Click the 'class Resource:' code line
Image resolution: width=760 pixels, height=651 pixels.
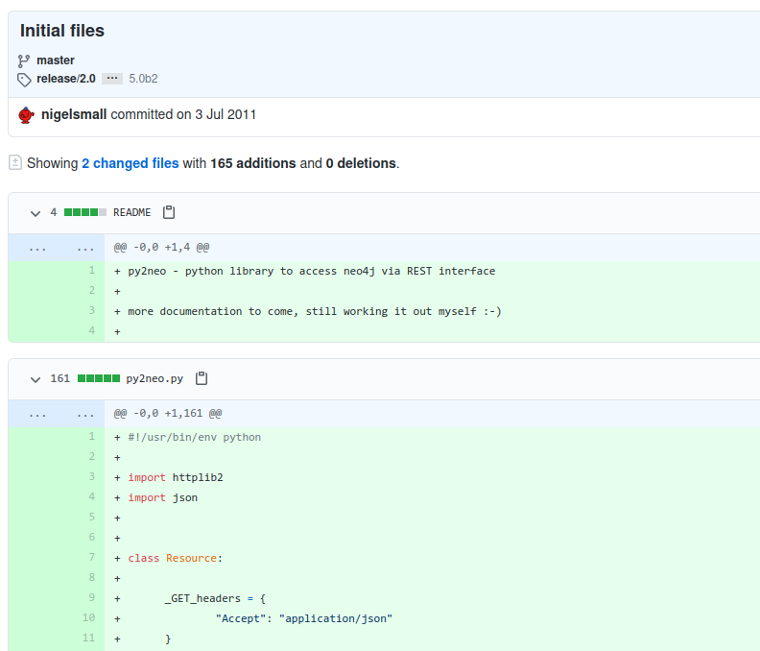pos(175,559)
